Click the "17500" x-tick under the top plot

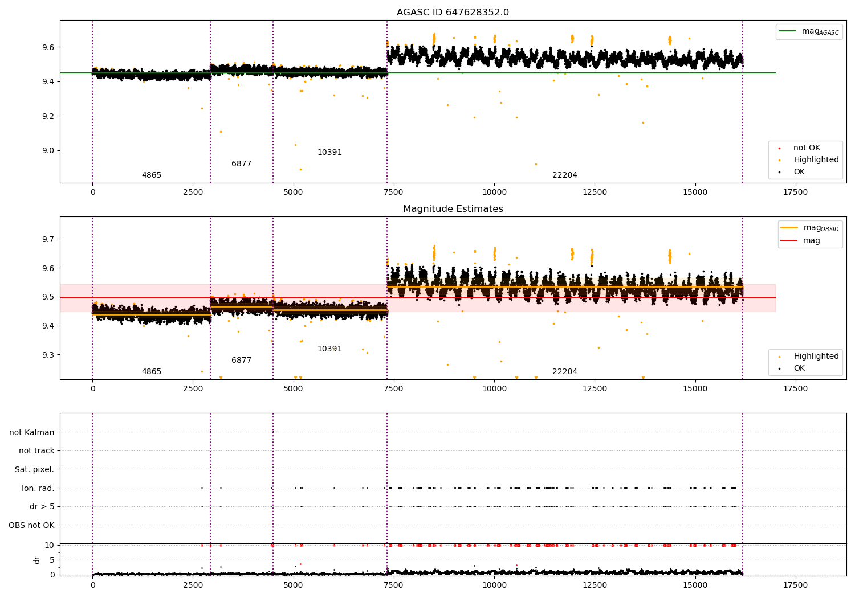point(796,192)
